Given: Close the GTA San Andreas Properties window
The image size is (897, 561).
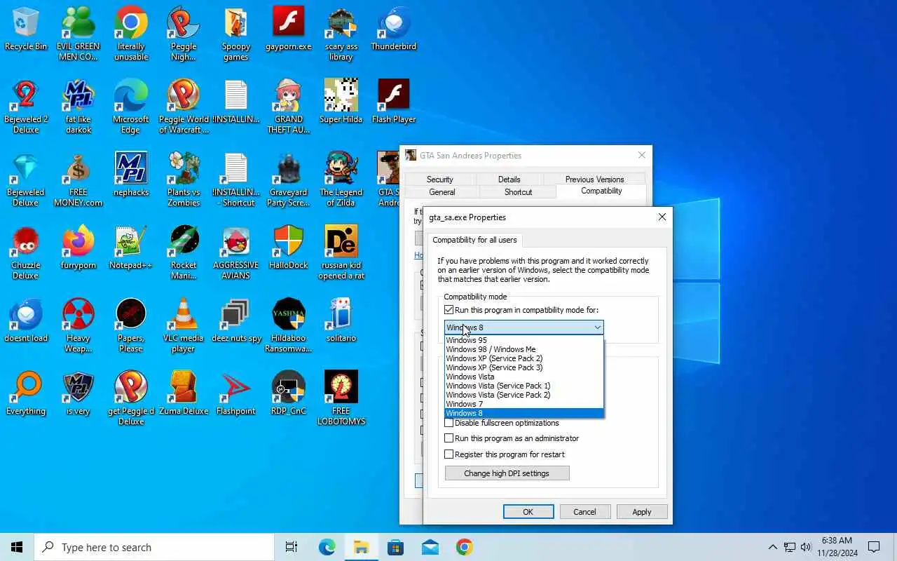Looking at the screenshot, I should tap(641, 156).
